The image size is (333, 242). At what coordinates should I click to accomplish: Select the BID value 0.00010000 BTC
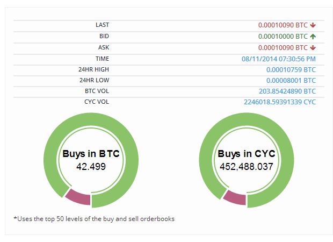tap(283, 37)
